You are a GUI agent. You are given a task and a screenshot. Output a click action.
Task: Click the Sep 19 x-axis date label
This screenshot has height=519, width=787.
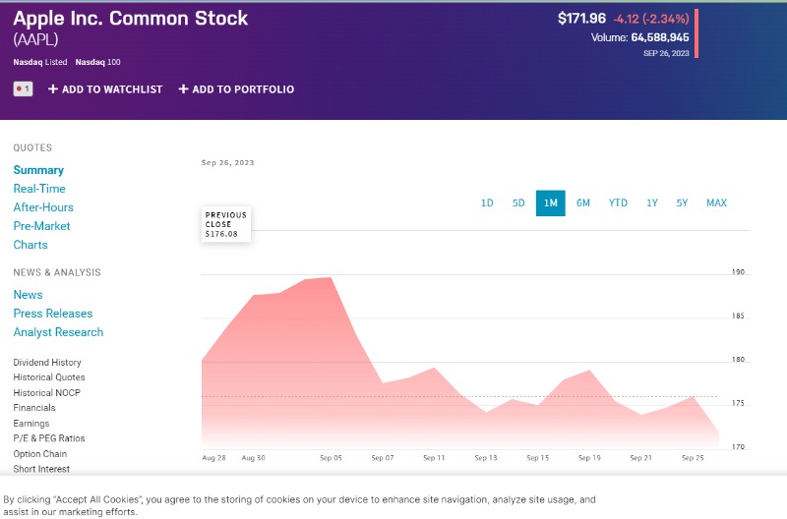click(x=589, y=458)
